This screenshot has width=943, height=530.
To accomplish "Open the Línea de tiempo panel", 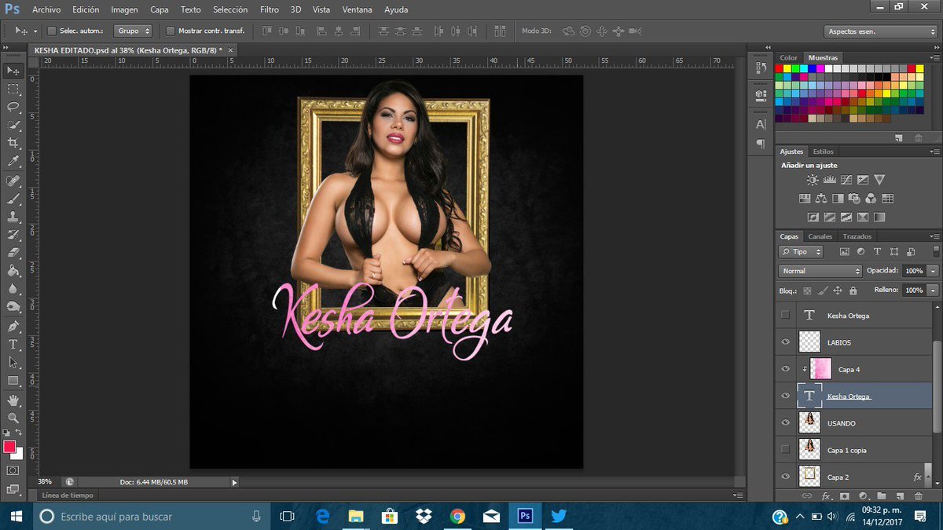I will [x=68, y=495].
